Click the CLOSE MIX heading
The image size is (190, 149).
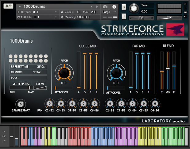[87, 46]
